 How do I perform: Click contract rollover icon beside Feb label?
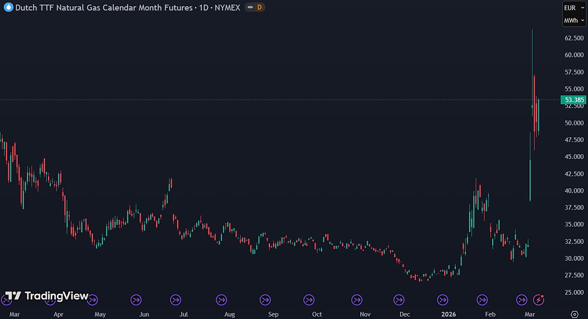coord(482,300)
